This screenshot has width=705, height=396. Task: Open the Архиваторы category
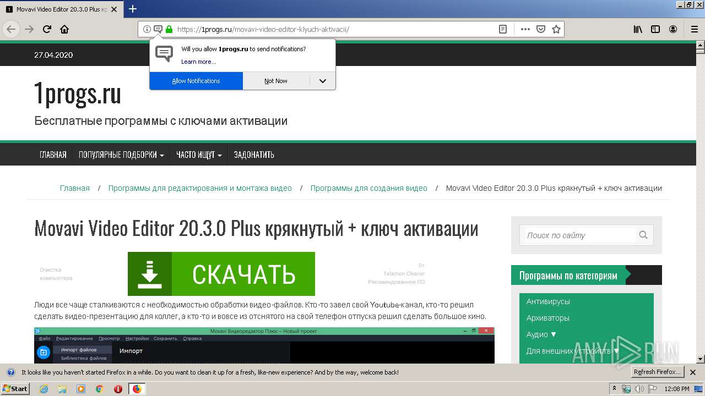tap(548, 318)
